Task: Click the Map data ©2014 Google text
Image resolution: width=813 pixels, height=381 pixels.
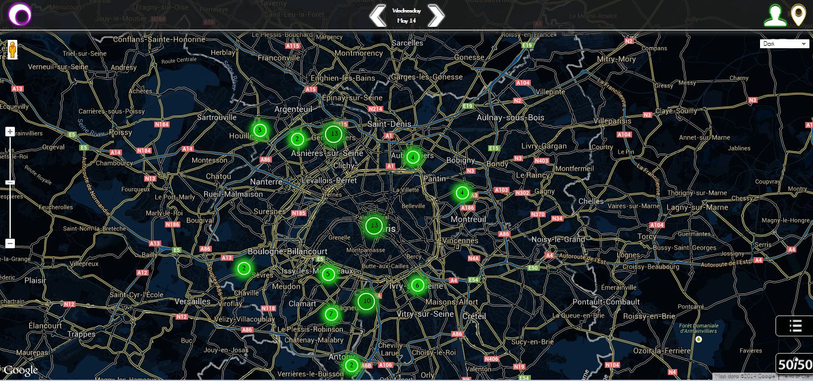Action: (x=746, y=376)
